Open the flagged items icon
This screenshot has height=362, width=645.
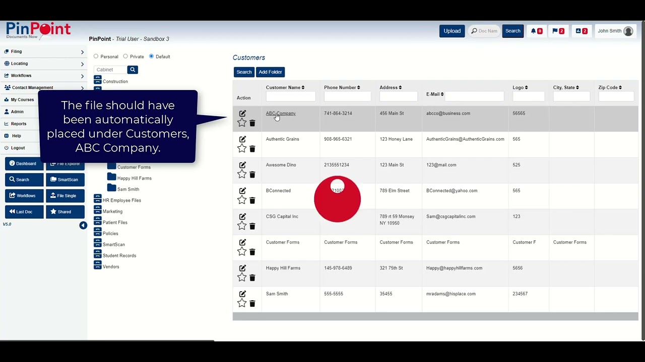[558, 31]
